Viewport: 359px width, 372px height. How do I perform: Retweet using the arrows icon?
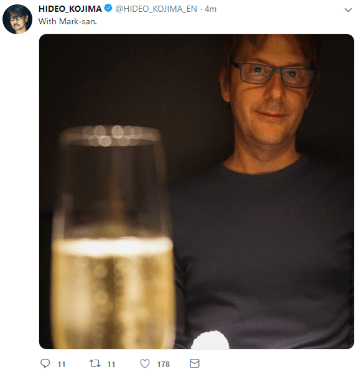click(x=95, y=363)
